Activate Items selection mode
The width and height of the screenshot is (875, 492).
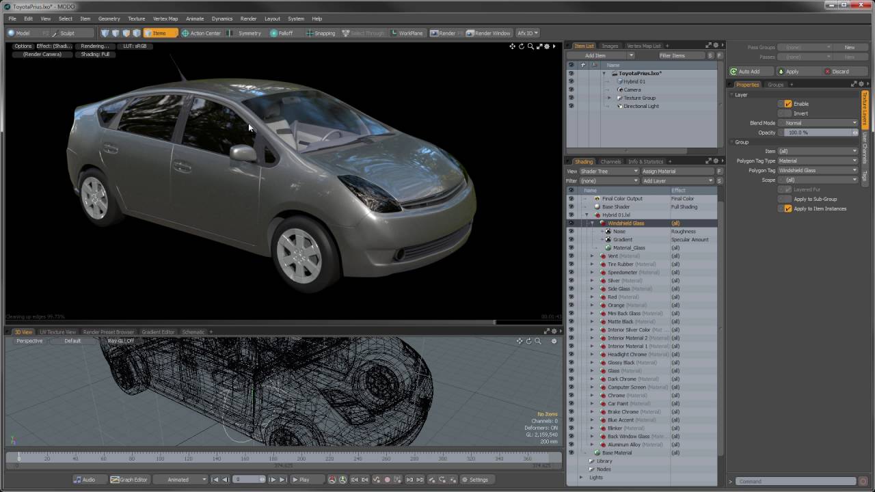160,33
